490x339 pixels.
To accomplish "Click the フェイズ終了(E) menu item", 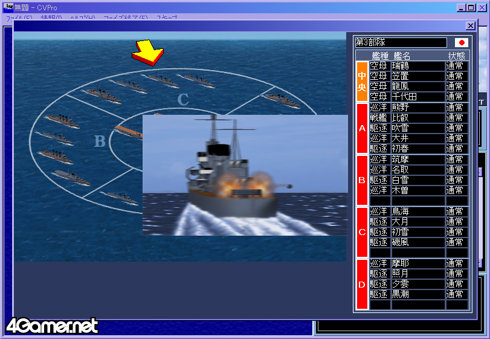I will [125, 18].
